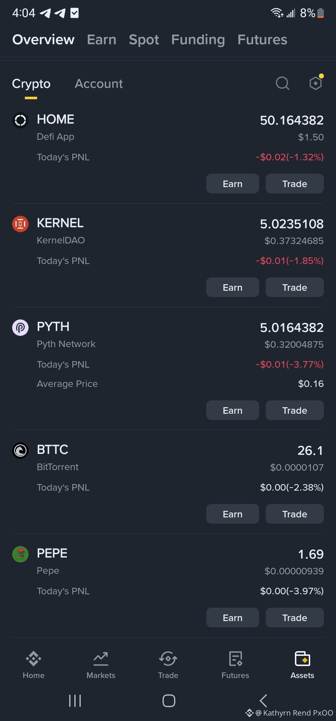The width and height of the screenshot is (336, 721).
Task: Open the HOME coin logo
Action: click(20, 120)
